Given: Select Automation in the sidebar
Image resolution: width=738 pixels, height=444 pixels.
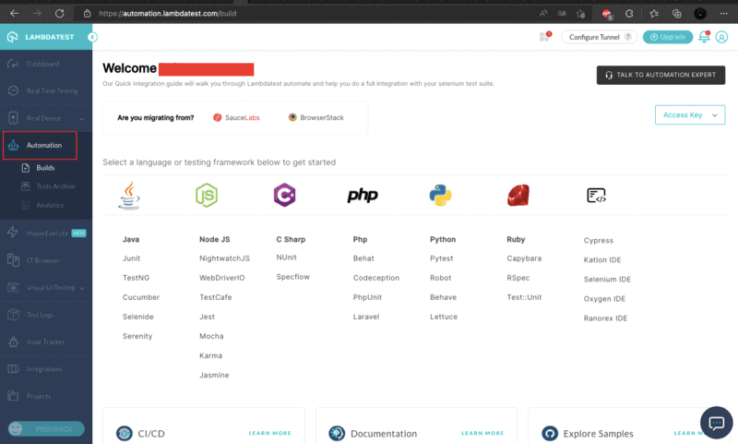Looking at the screenshot, I should click(x=40, y=146).
